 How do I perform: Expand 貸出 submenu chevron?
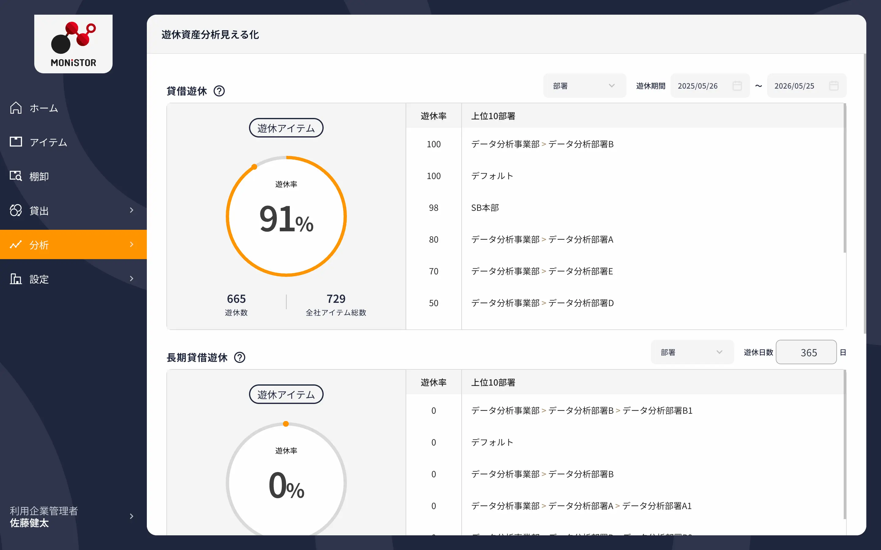132,210
